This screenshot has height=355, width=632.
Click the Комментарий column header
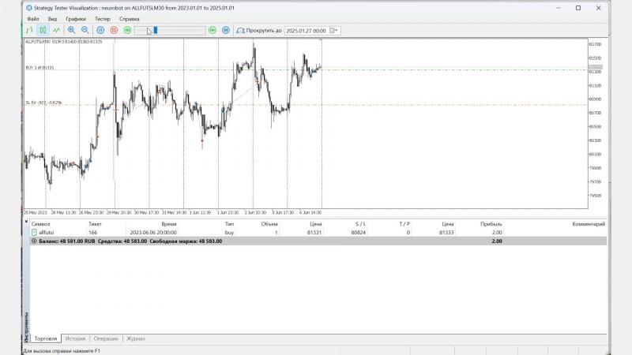(x=589, y=224)
